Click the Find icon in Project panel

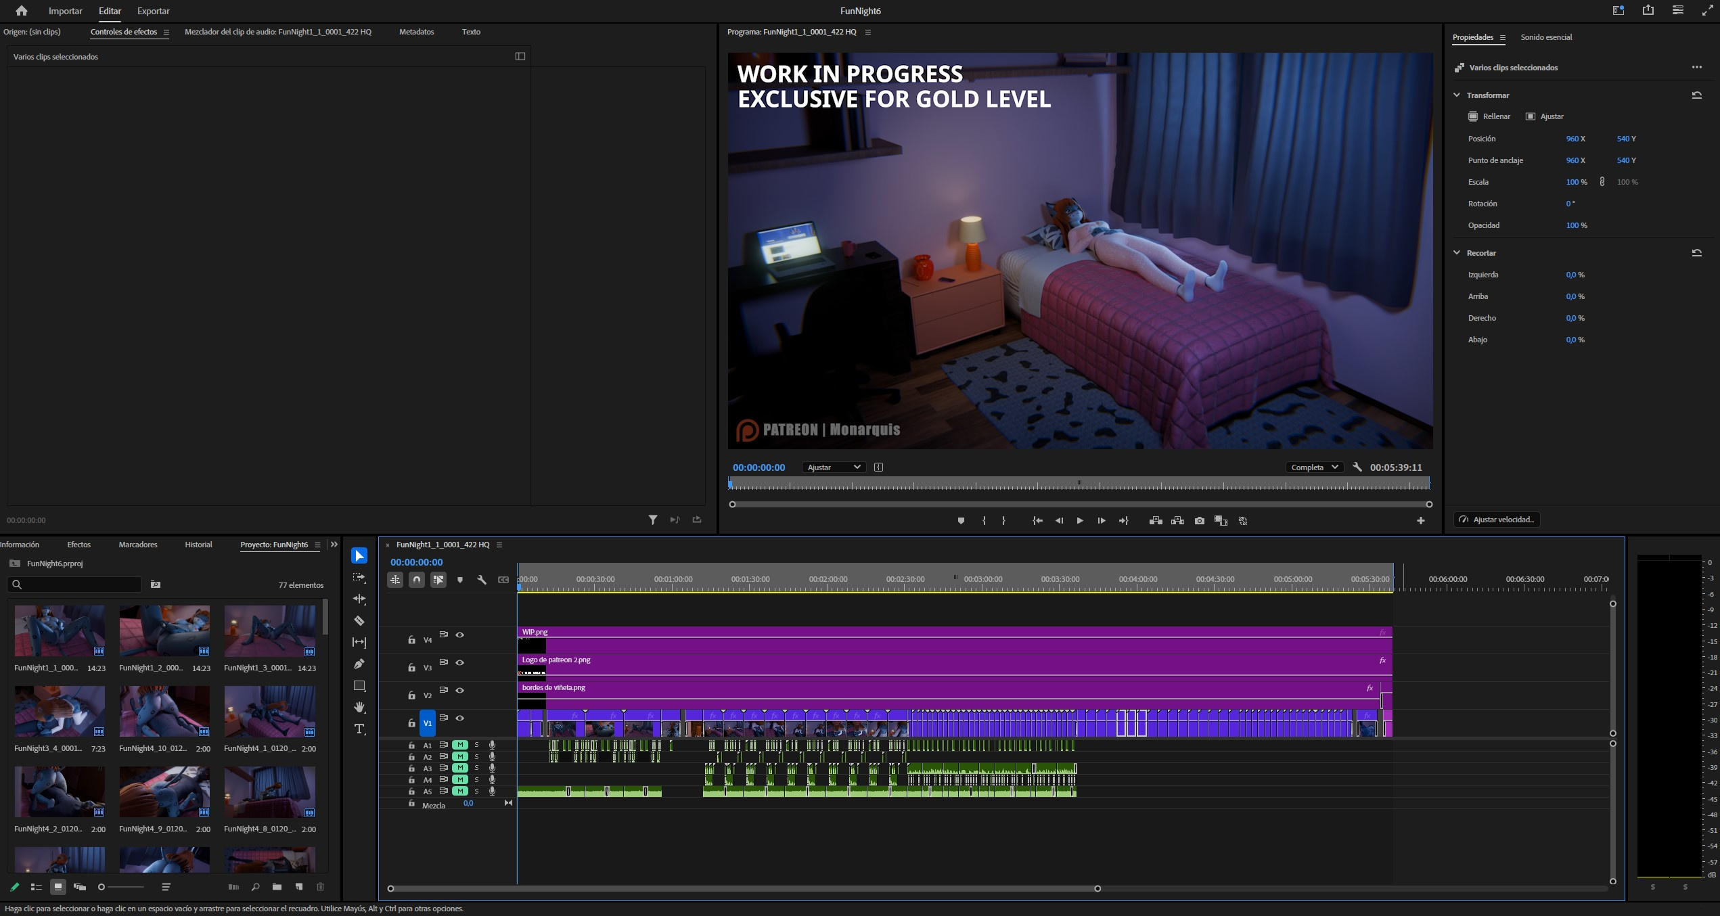[255, 887]
